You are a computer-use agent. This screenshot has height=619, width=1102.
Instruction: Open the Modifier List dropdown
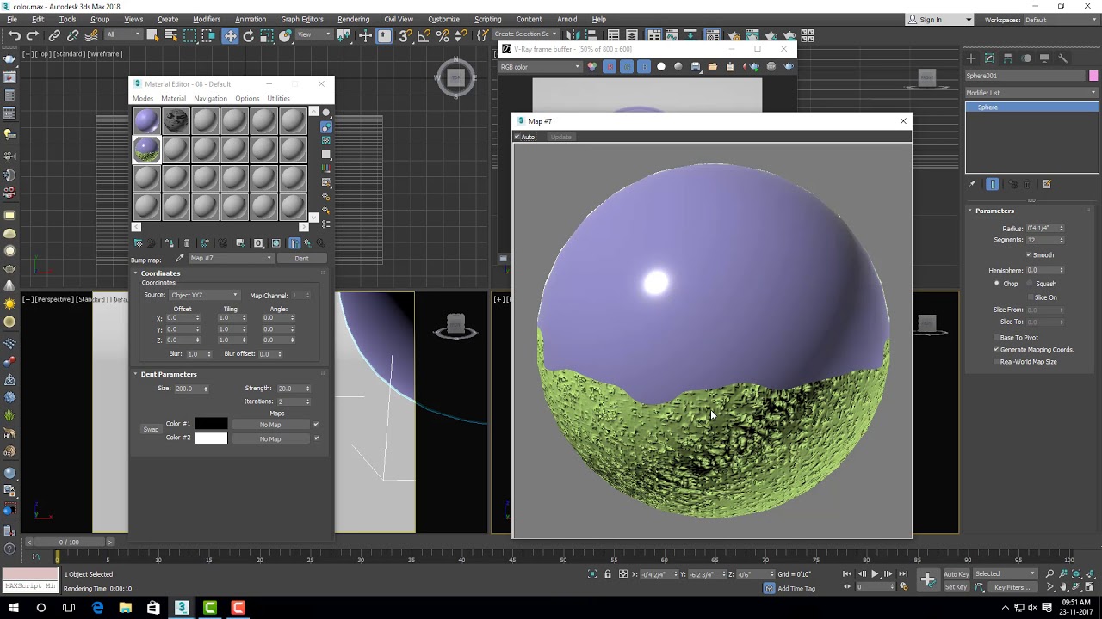click(x=1031, y=93)
